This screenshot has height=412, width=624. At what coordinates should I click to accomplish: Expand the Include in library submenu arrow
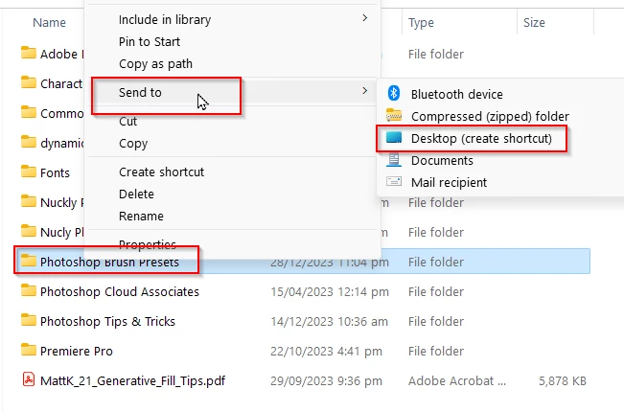(x=364, y=18)
